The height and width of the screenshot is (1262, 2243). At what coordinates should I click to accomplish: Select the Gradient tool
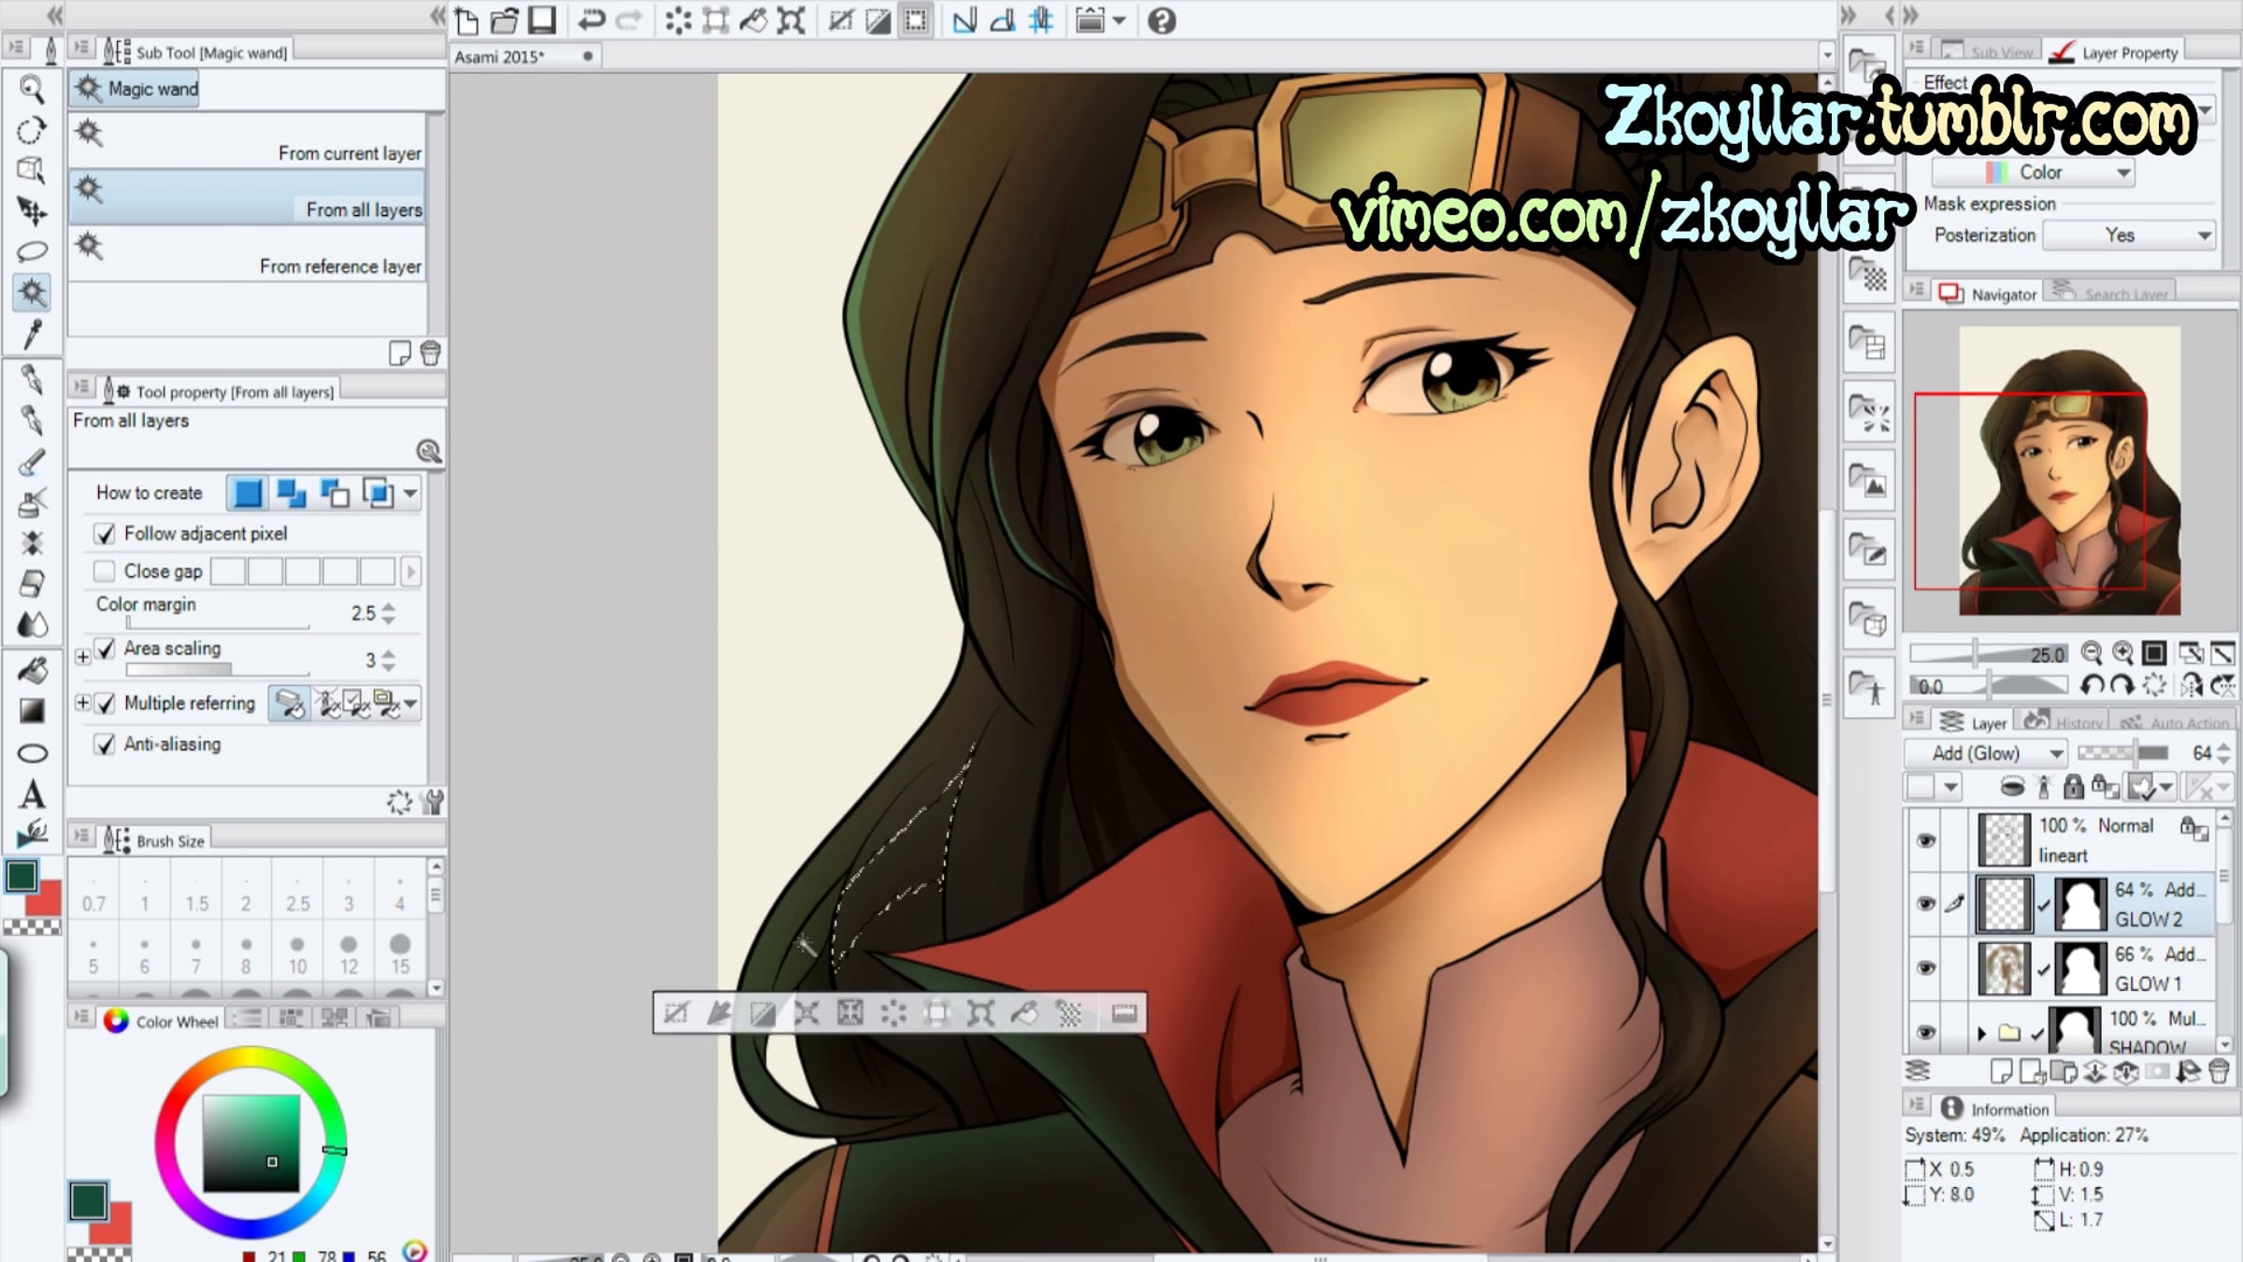coord(32,712)
